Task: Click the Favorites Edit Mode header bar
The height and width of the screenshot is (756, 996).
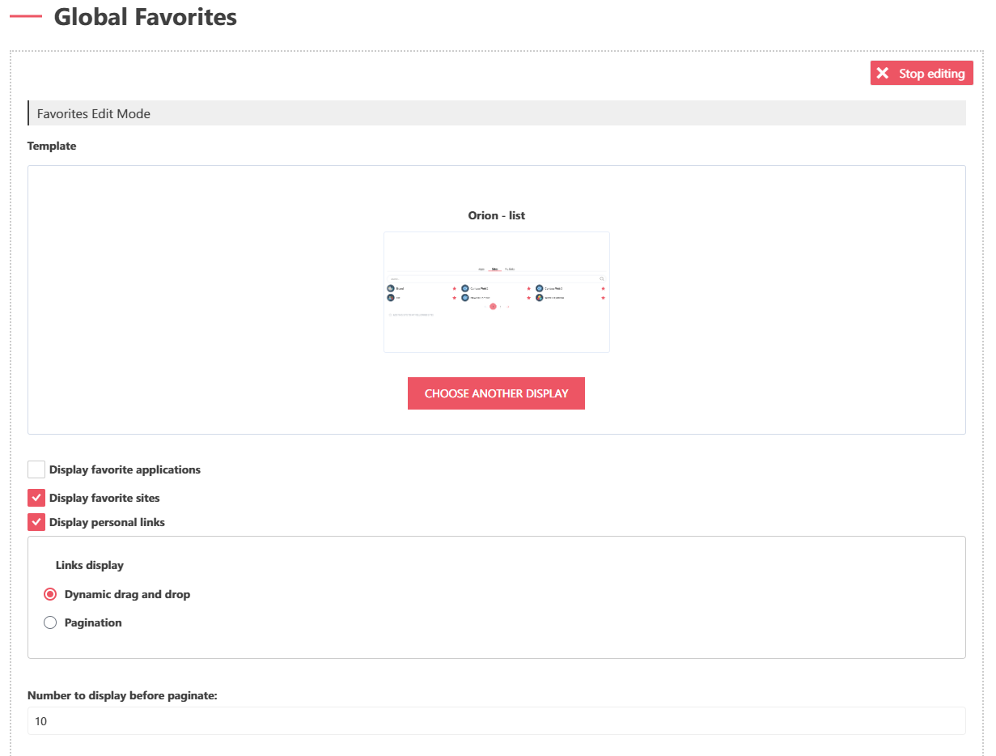Action: pos(496,113)
